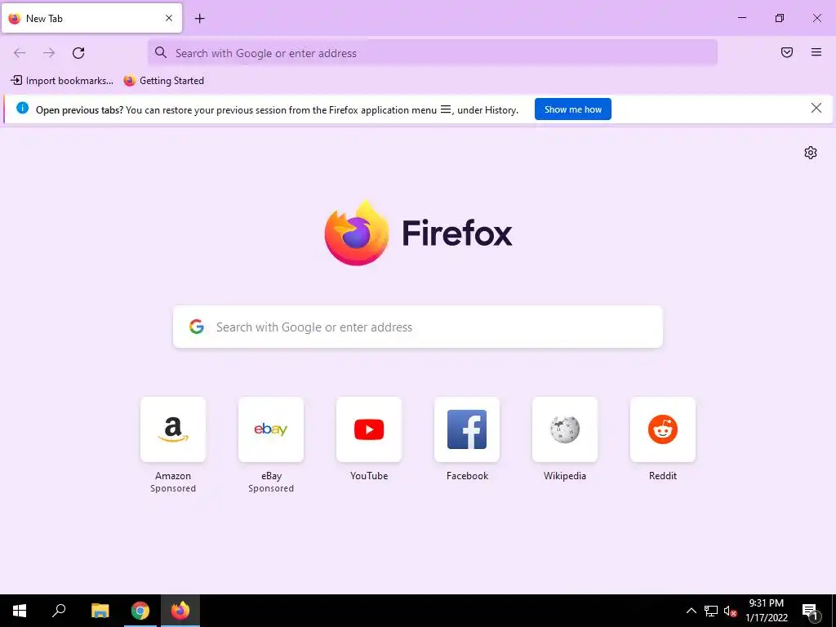This screenshot has height=627, width=836.
Task: Open the Getting Started bookmark
Action: pos(163,81)
